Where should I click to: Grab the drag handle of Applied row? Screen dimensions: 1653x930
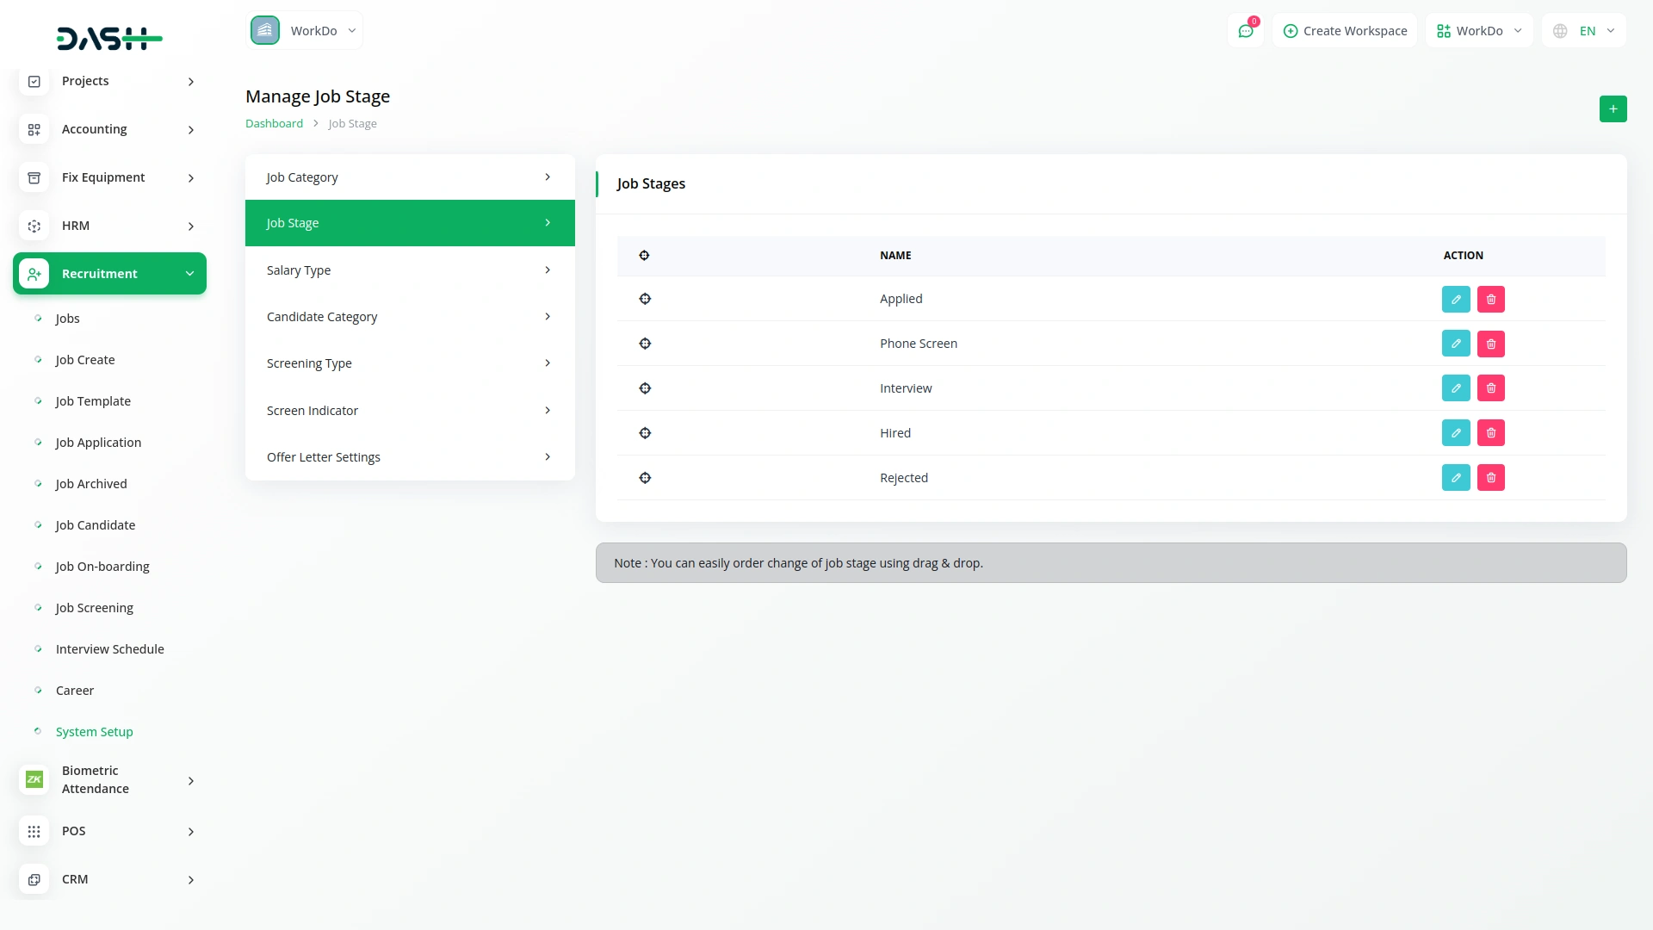pyautogui.click(x=645, y=299)
